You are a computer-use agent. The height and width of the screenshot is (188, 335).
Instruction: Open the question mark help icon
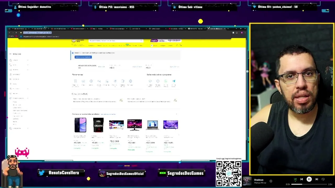158,81
